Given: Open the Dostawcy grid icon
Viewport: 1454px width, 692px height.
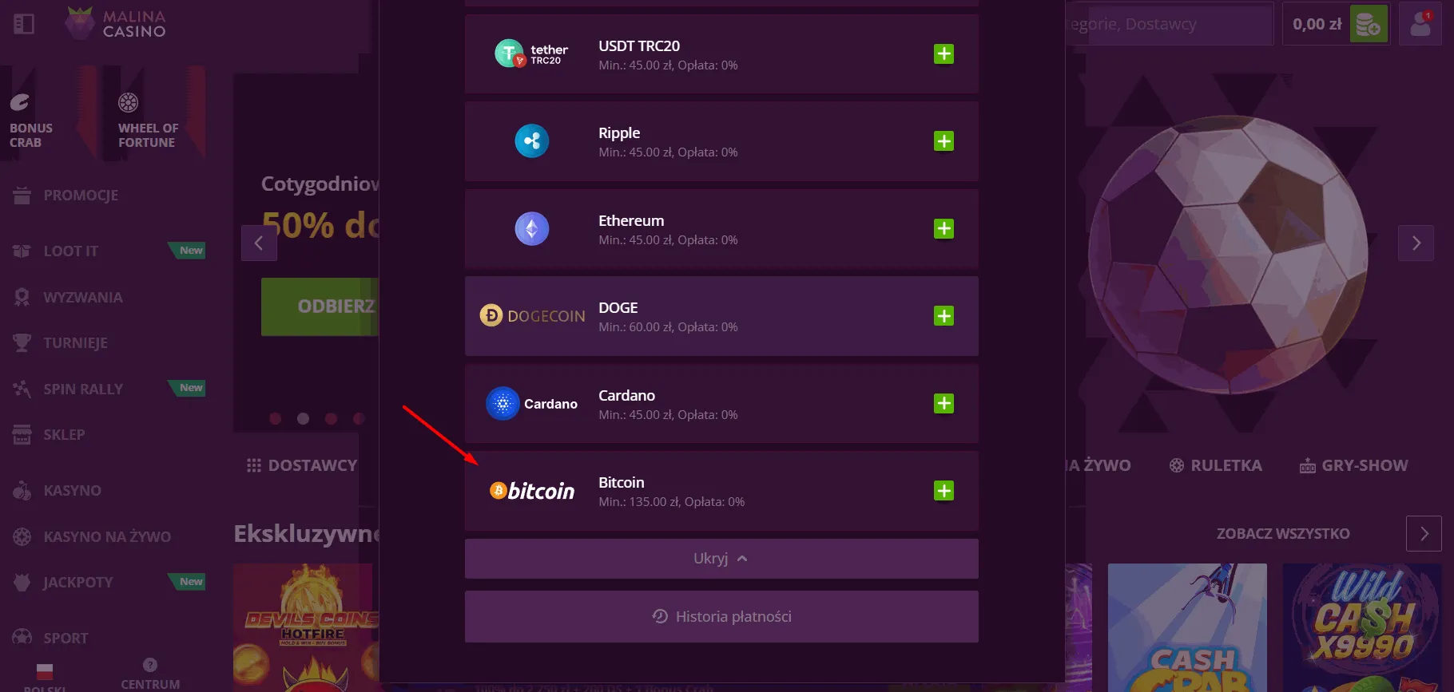Looking at the screenshot, I should click(x=253, y=465).
